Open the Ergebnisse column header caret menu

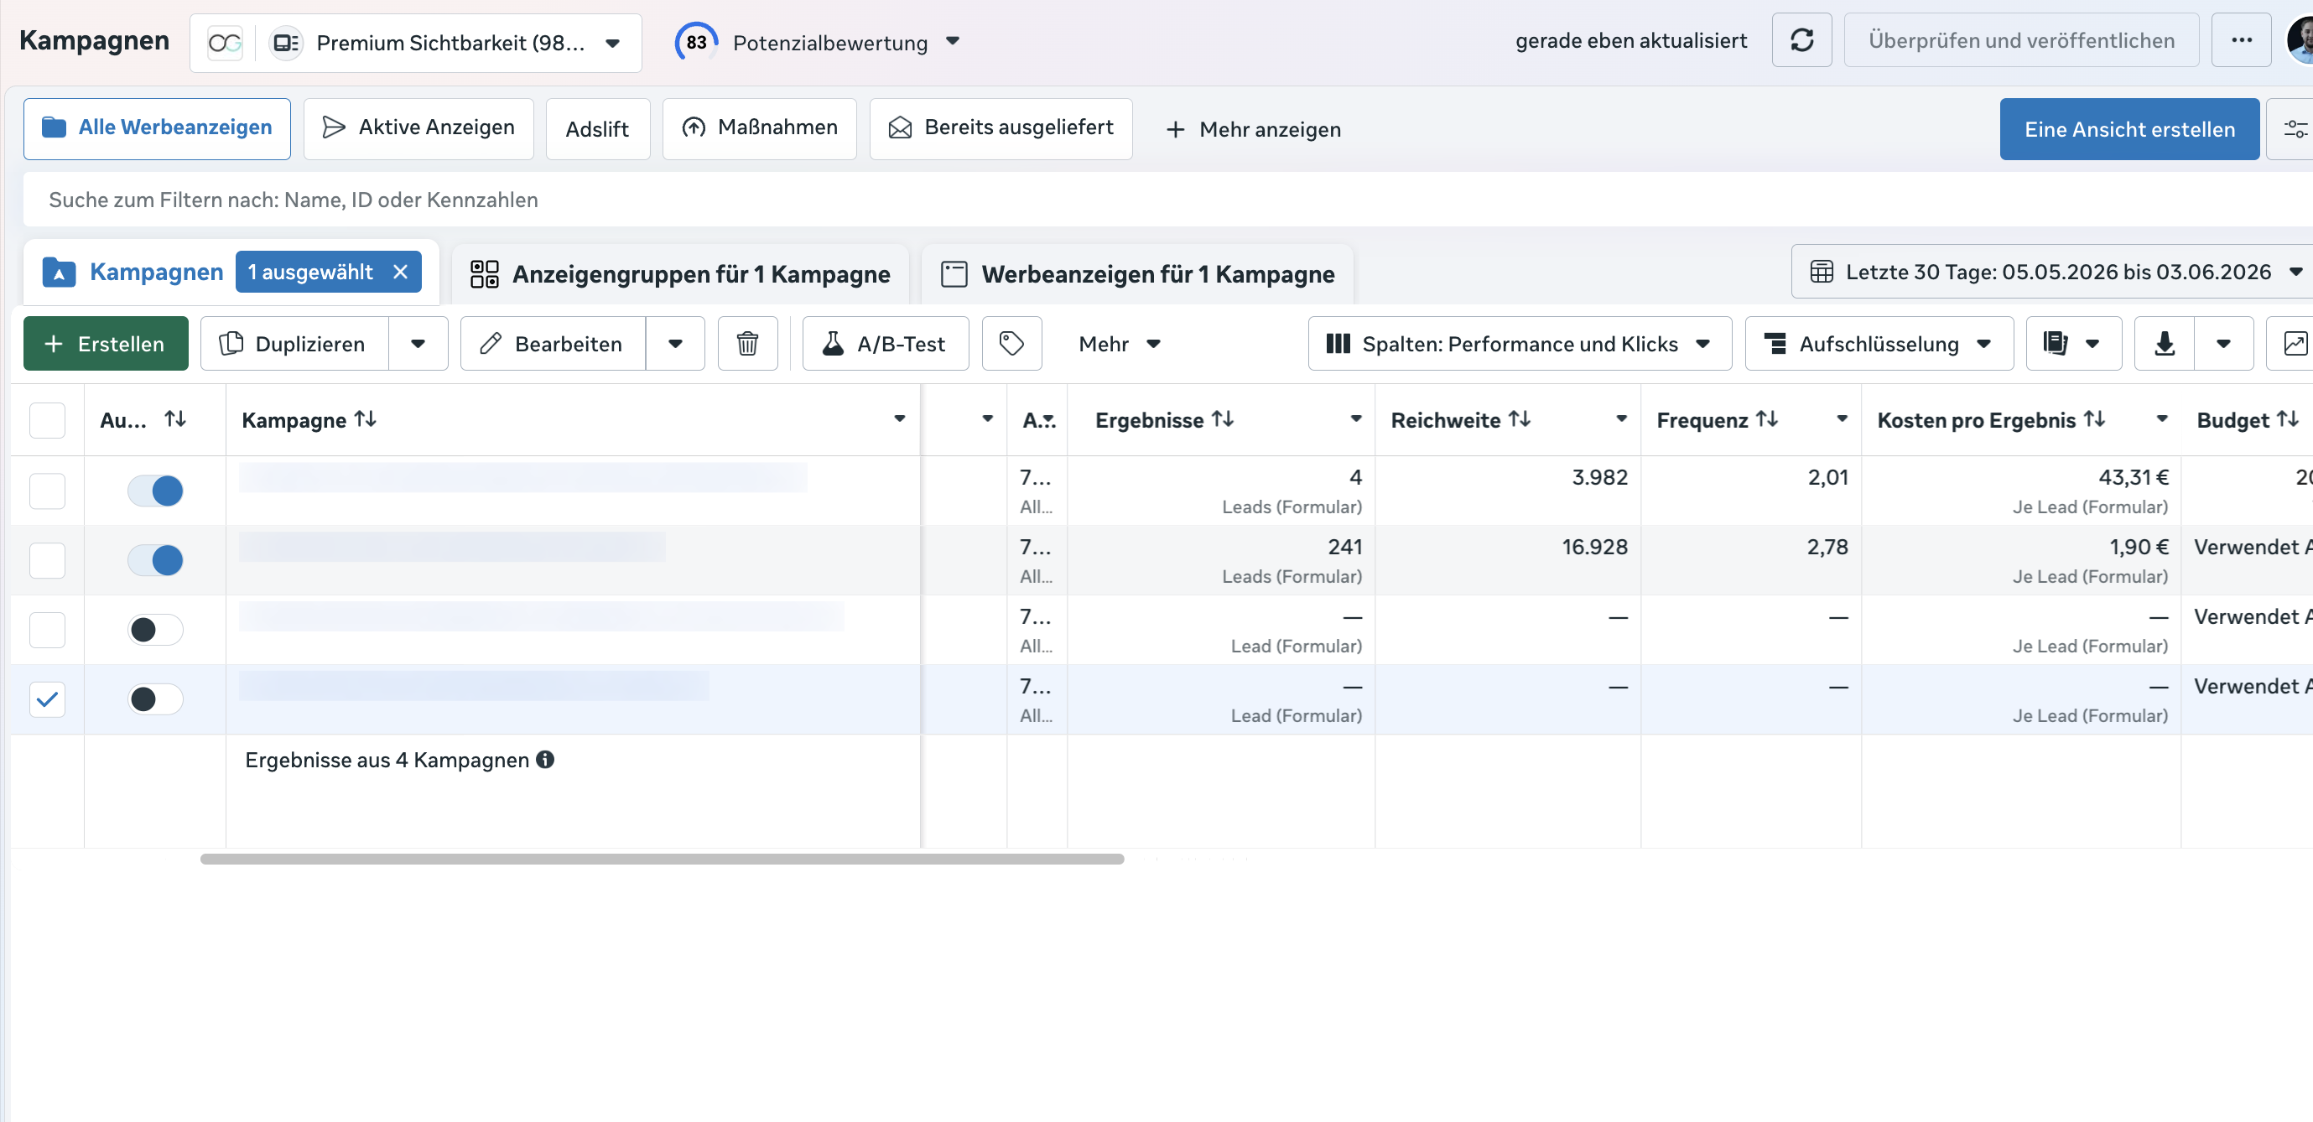(x=1356, y=419)
